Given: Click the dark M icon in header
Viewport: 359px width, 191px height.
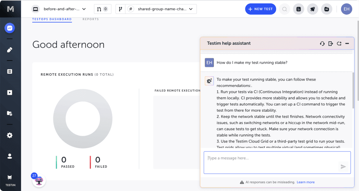Looking at the screenshot, I should (327, 9).
